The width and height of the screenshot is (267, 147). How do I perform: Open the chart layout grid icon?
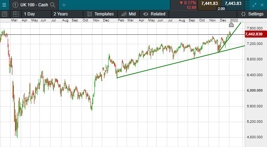(16, 14)
